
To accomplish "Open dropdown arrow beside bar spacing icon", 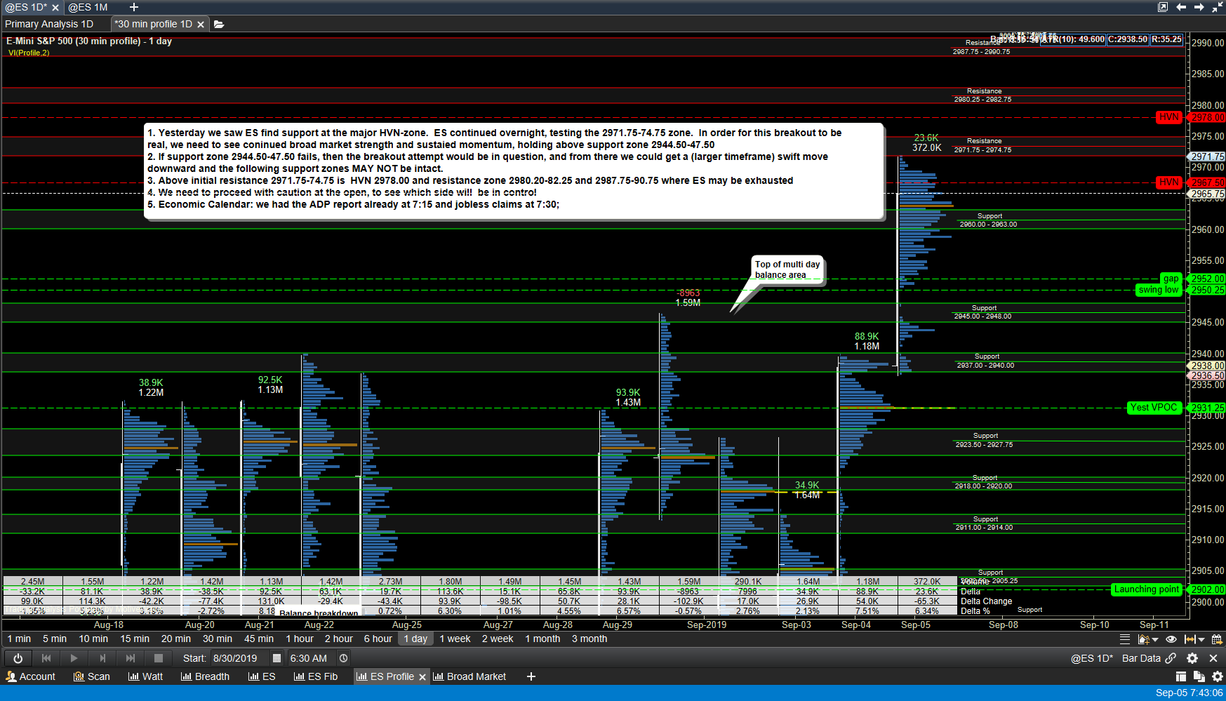I will (1201, 640).
